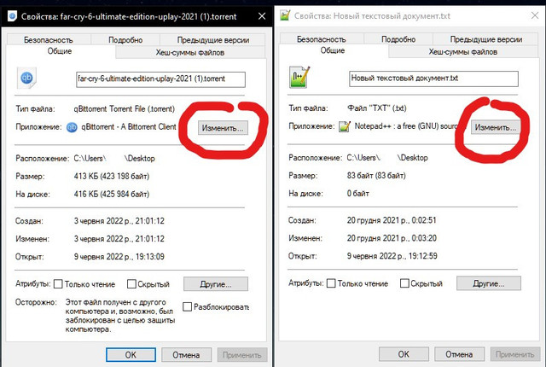The height and width of the screenshot is (367, 546).
Task: Open Другие attributes in torrent properties
Action: pyautogui.click(x=216, y=284)
